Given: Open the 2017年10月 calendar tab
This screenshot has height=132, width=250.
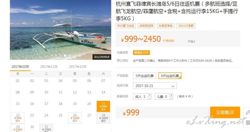Looking at the screenshot, I should tap(20, 66).
